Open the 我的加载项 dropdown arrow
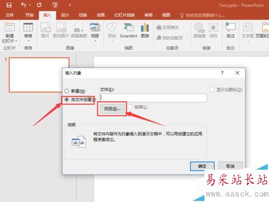This screenshot has width=269, height=202. coord(187,38)
